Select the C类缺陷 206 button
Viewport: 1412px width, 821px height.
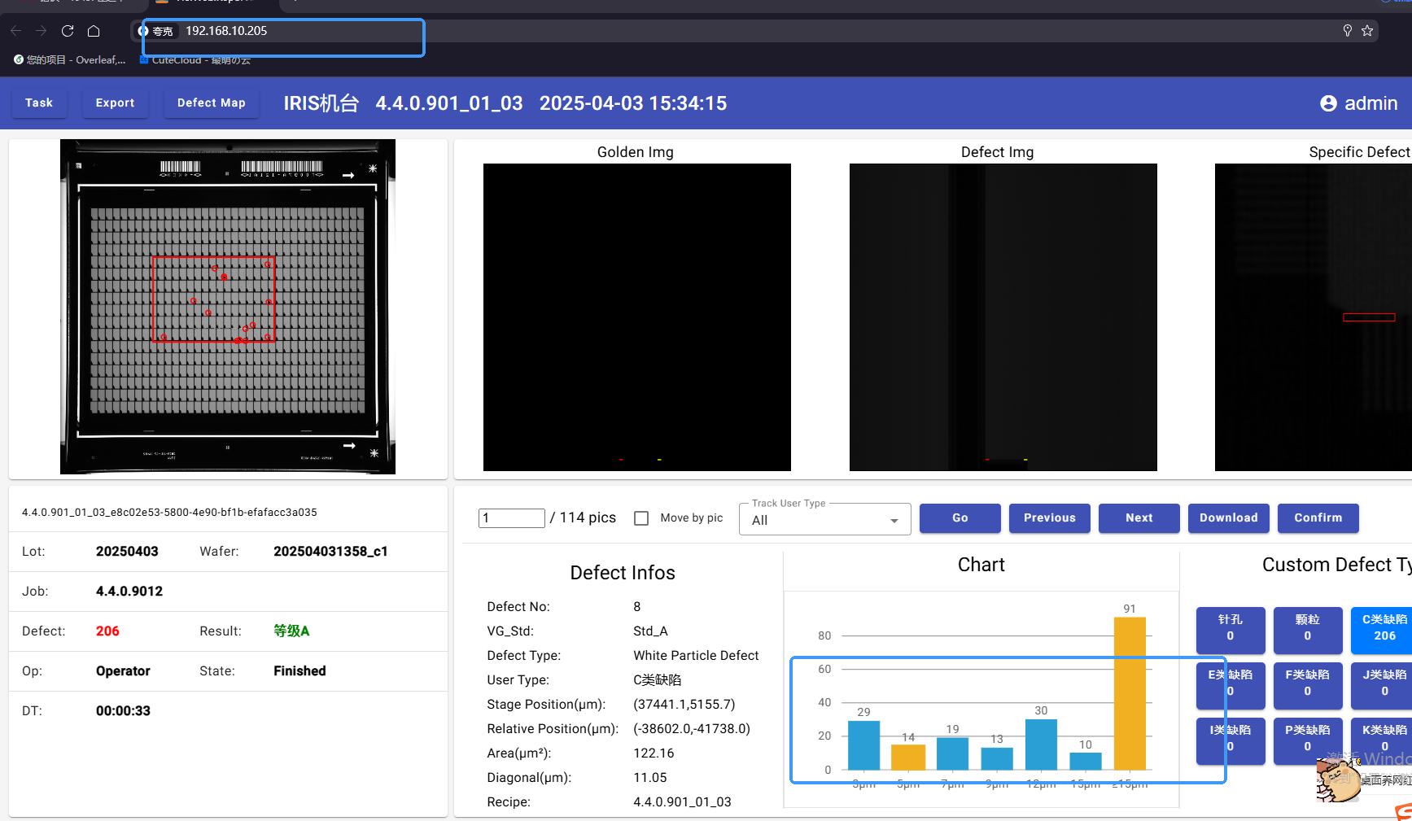pyautogui.click(x=1382, y=630)
